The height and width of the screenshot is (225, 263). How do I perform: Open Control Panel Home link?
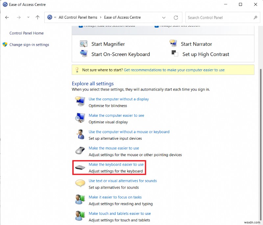click(x=27, y=33)
